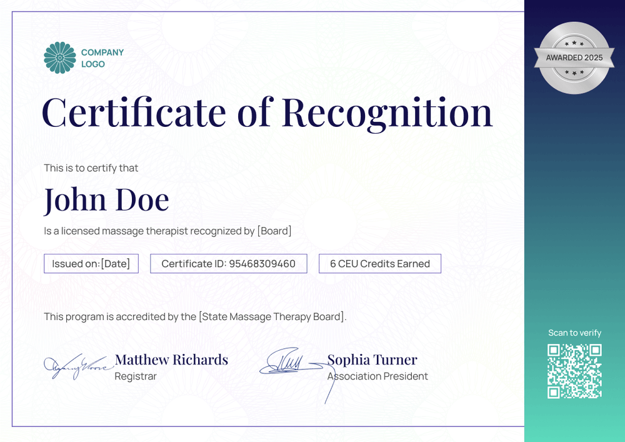Select Matthew Richards' signature graphic

point(75,364)
